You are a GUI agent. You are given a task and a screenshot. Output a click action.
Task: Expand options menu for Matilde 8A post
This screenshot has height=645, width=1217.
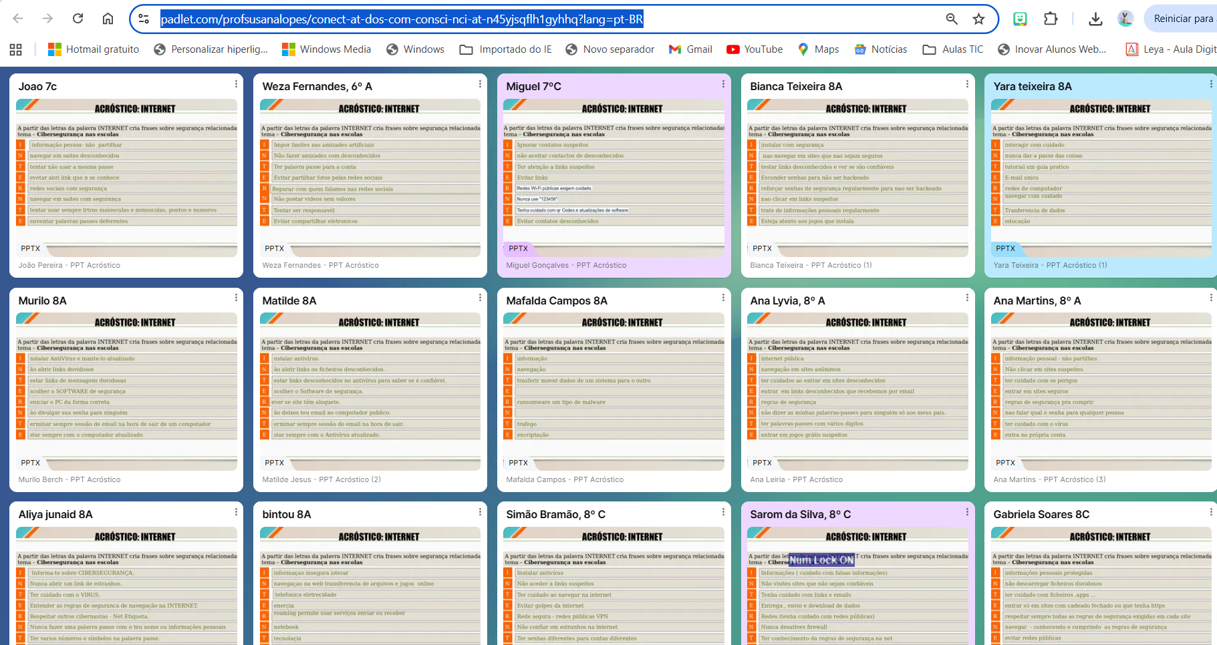[x=480, y=298]
